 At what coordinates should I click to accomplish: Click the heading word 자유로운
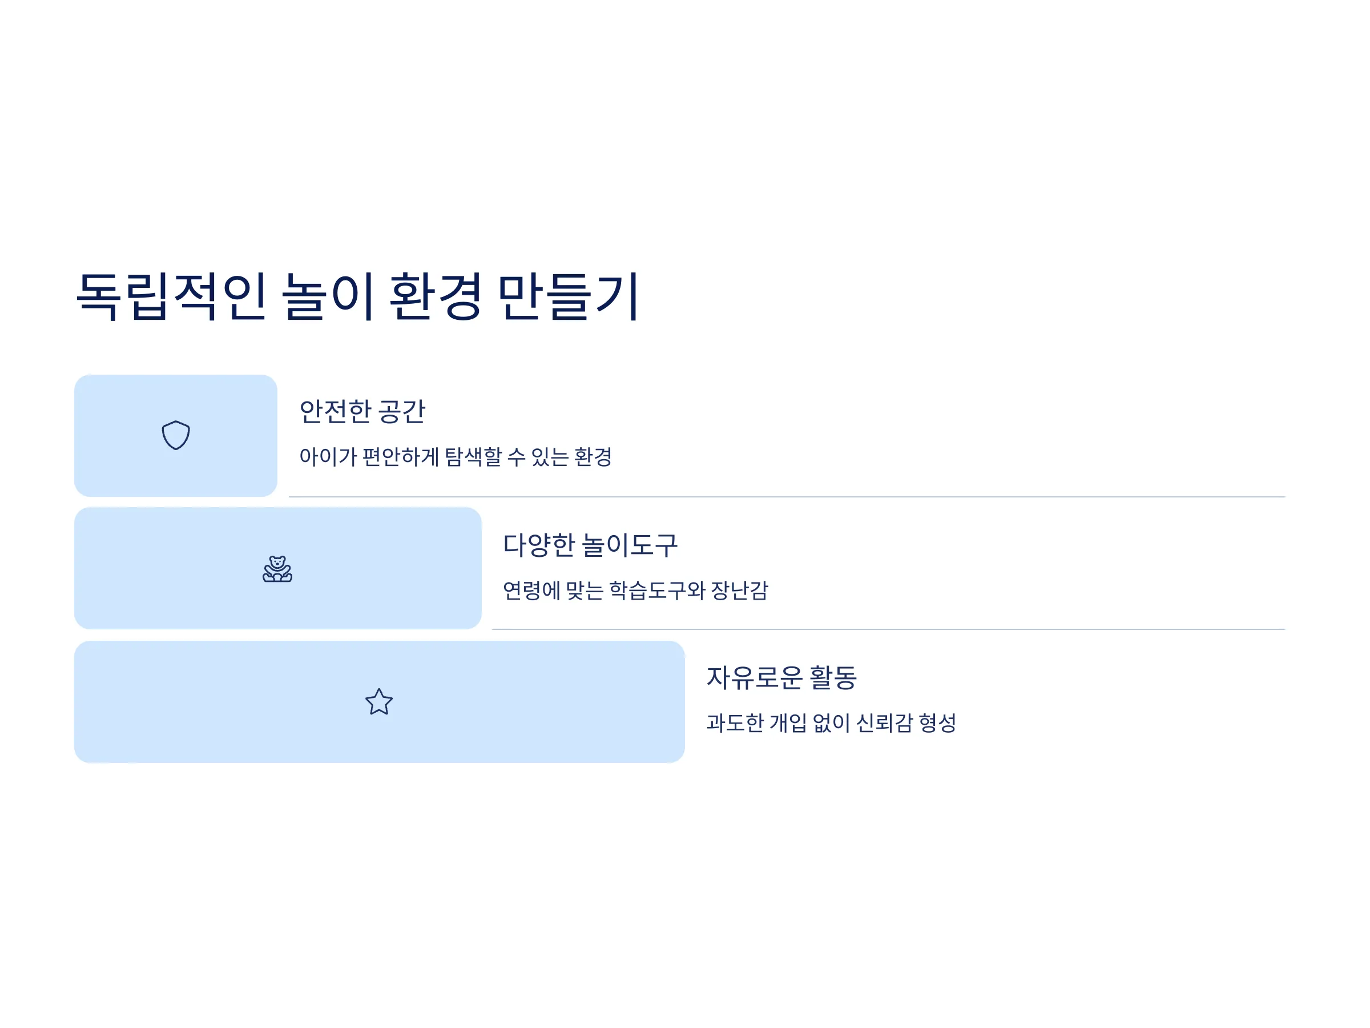point(755,677)
